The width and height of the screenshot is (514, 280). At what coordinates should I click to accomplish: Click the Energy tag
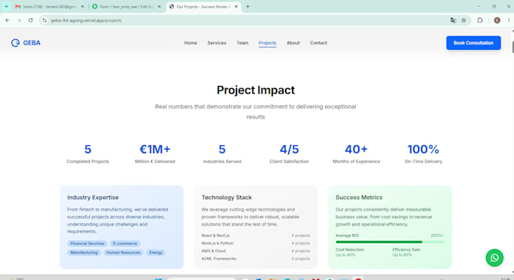point(156,253)
